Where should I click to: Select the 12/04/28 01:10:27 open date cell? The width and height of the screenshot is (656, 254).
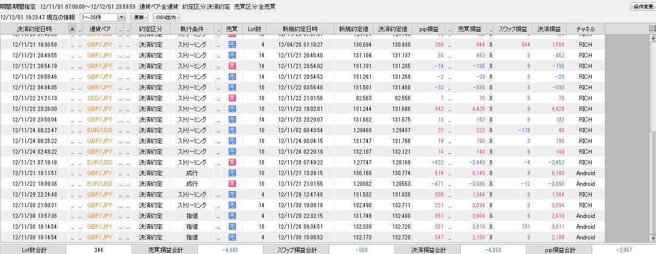300,44
